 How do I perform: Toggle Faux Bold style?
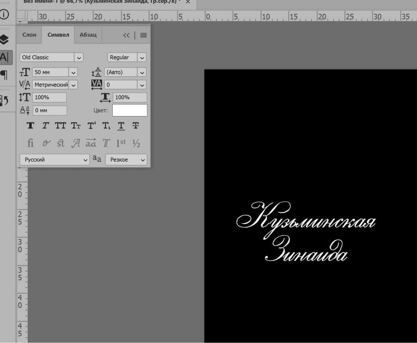tap(30, 126)
